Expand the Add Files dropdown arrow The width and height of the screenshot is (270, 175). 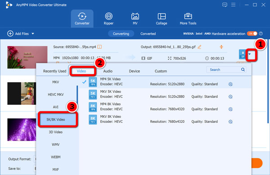pyautogui.click(x=33, y=34)
